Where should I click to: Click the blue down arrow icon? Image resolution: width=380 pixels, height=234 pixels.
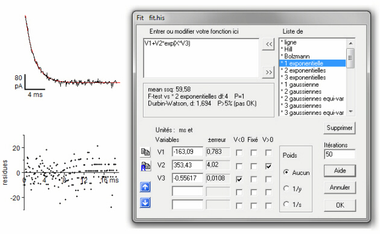(x=145, y=203)
